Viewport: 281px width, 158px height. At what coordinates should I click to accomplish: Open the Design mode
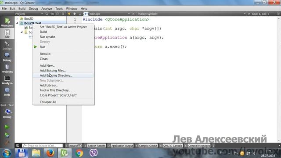[7, 46]
